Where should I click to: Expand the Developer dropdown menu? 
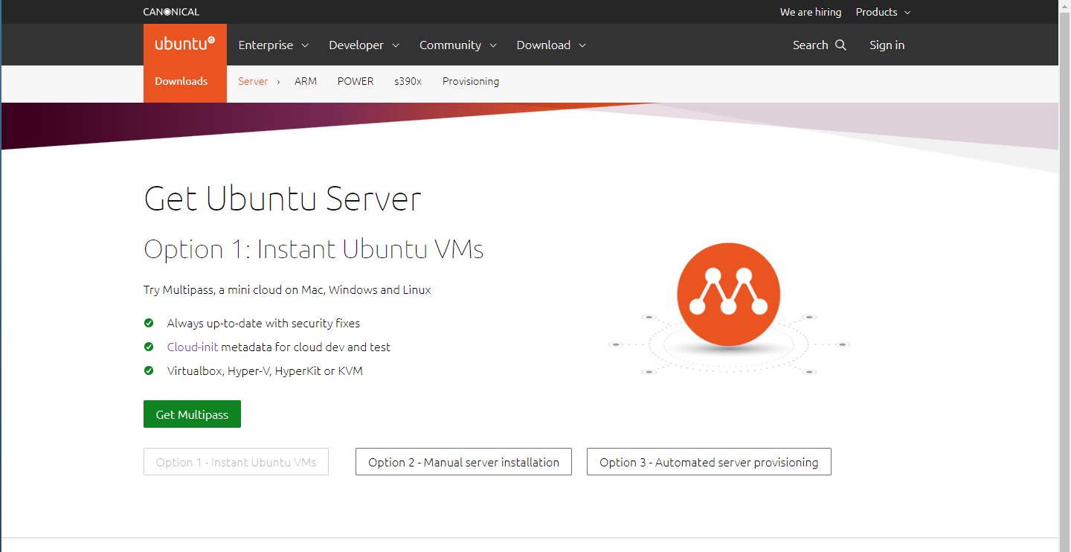[x=364, y=45]
